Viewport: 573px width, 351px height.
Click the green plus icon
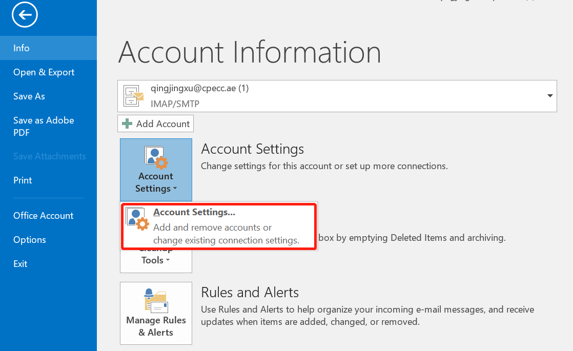click(127, 123)
